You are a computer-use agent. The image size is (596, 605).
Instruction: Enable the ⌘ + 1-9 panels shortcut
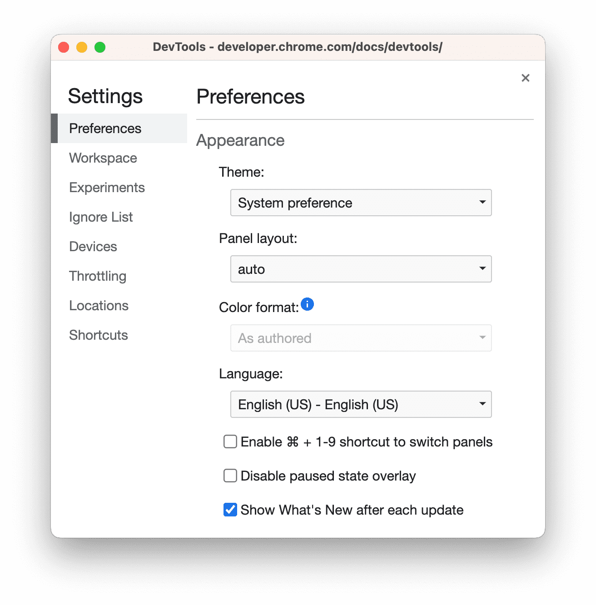230,441
